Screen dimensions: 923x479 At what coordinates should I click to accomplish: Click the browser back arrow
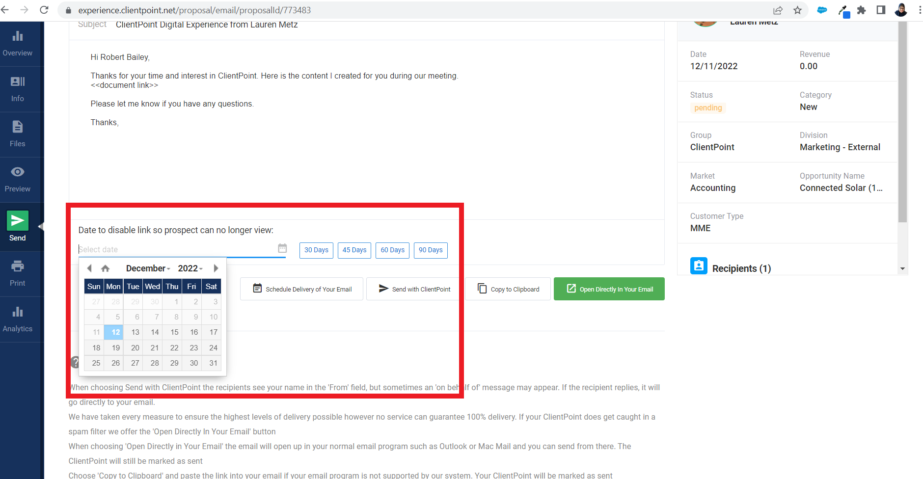click(x=5, y=10)
